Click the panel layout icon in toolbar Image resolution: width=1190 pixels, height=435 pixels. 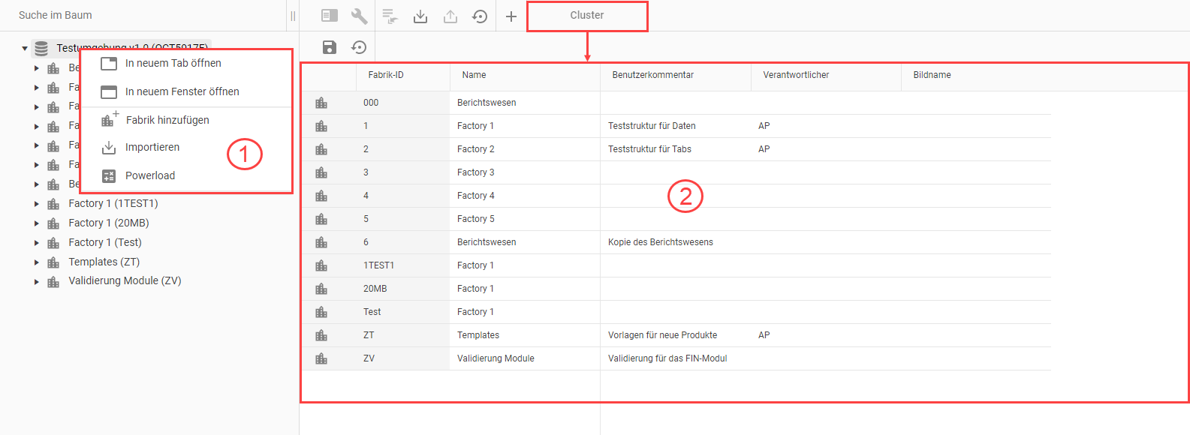tap(330, 16)
